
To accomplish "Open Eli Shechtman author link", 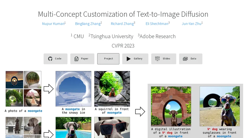I will (x=157, y=24).
